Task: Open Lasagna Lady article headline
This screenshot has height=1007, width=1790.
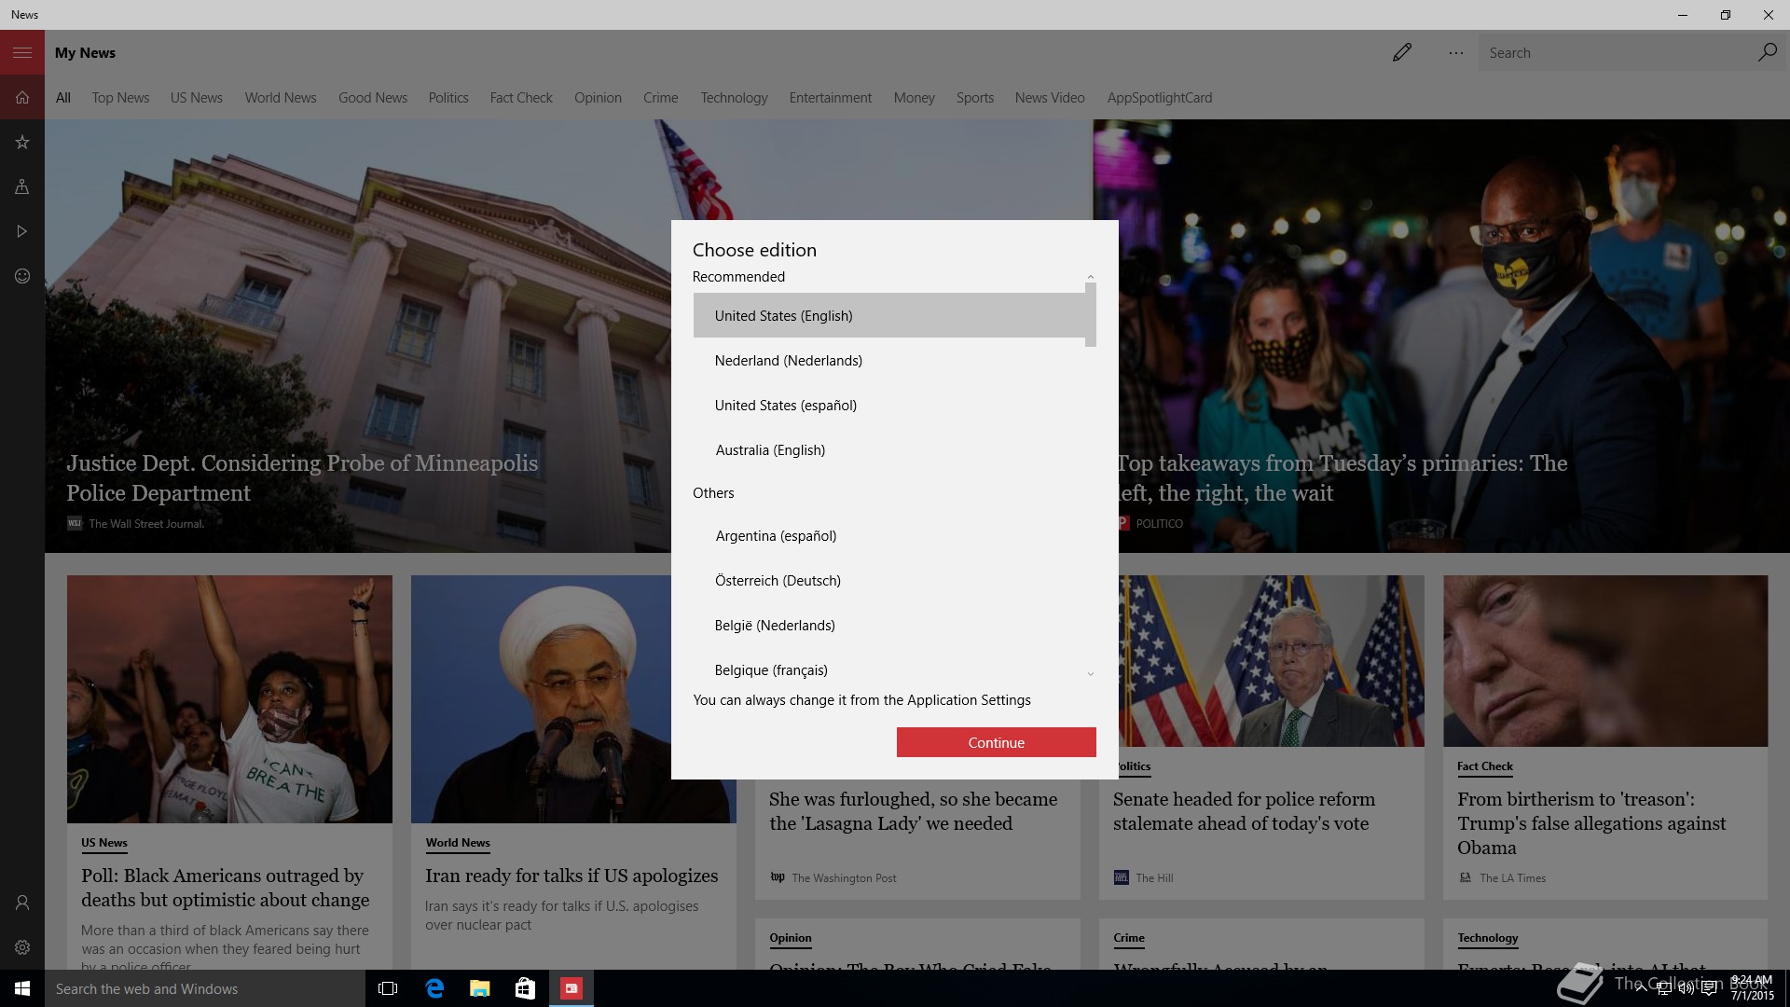Action: (x=913, y=811)
